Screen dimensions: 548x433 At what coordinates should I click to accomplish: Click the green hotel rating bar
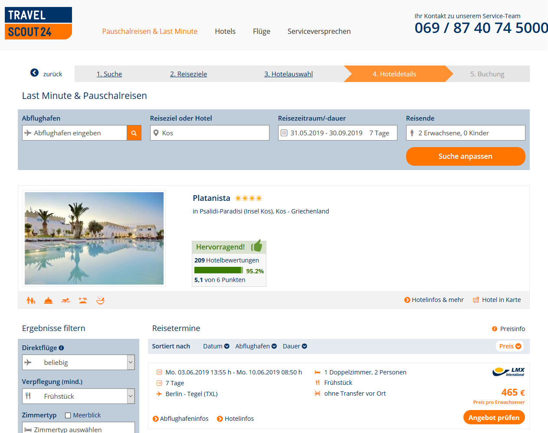[219, 270]
